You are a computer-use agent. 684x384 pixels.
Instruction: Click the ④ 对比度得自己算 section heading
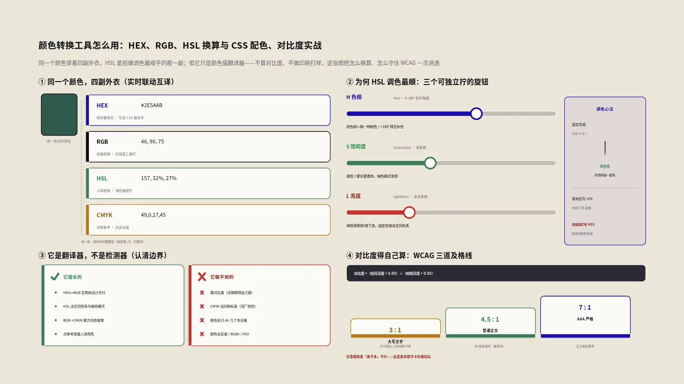tap(409, 256)
